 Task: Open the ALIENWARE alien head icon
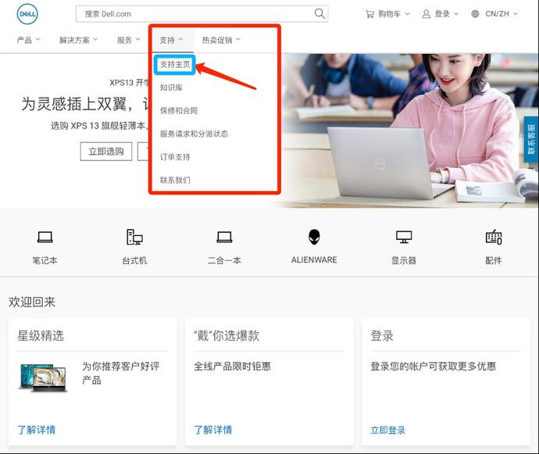[314, 237]
